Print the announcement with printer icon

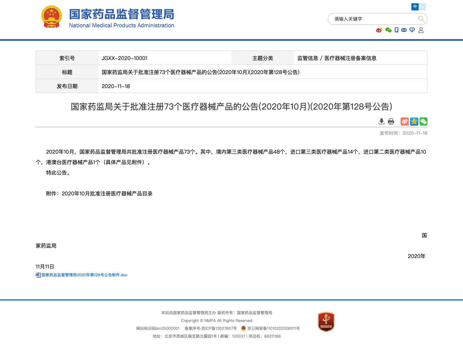click(391, 122)
